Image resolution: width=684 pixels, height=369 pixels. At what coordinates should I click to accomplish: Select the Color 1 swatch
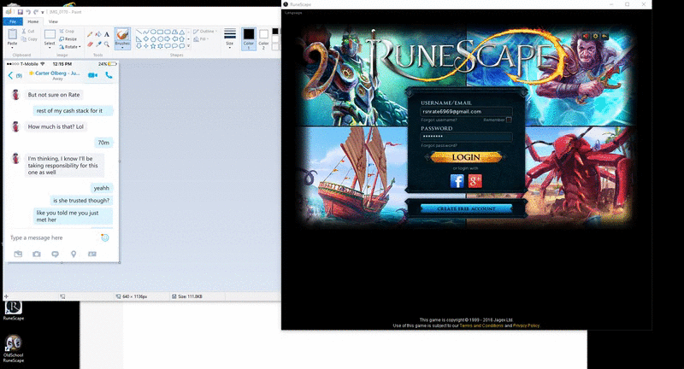249,38
